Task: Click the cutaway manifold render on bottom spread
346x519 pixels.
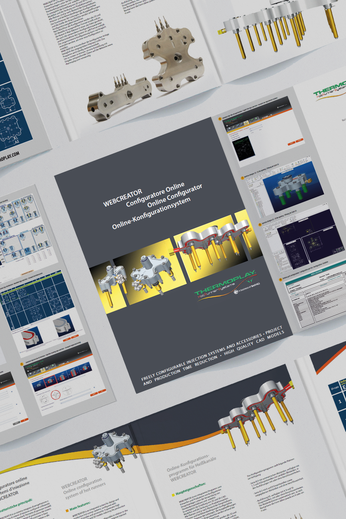Action: pos(255,415)
